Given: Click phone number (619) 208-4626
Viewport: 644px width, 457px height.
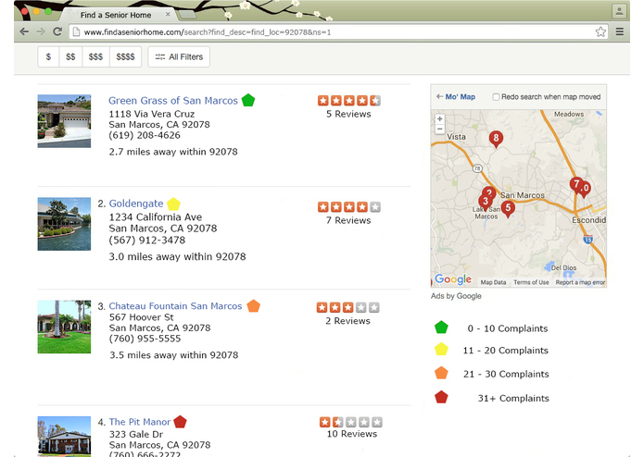Looking at the screenshot, I should 145,135.
